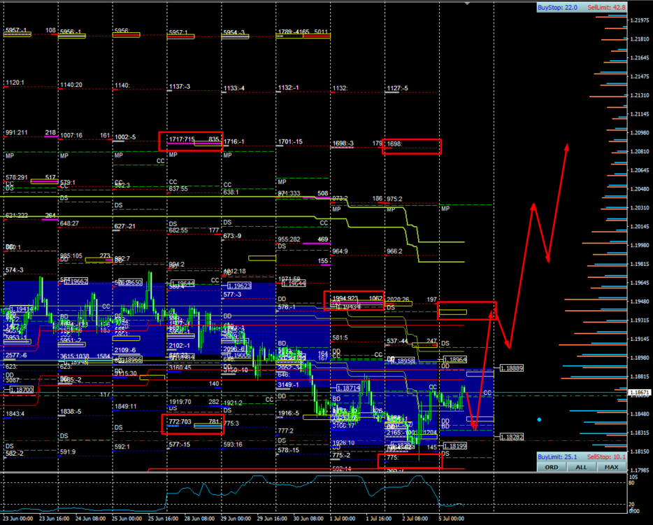
Task: Click the ALL button
Action: [x=582, y=467]
